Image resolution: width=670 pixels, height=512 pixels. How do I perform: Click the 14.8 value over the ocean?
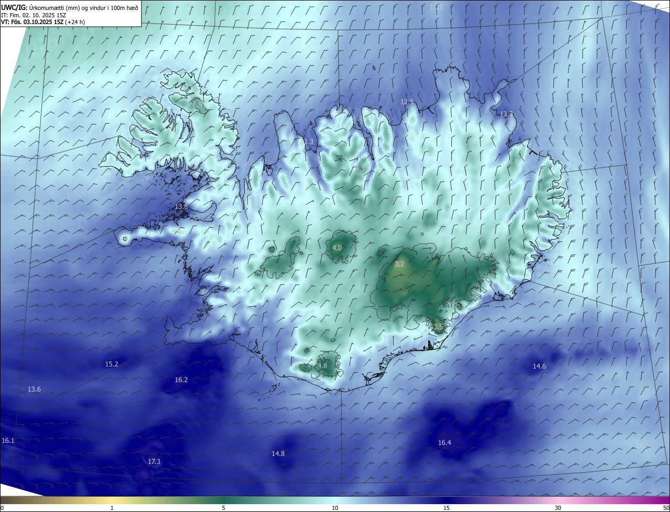(x=278, y=453)
